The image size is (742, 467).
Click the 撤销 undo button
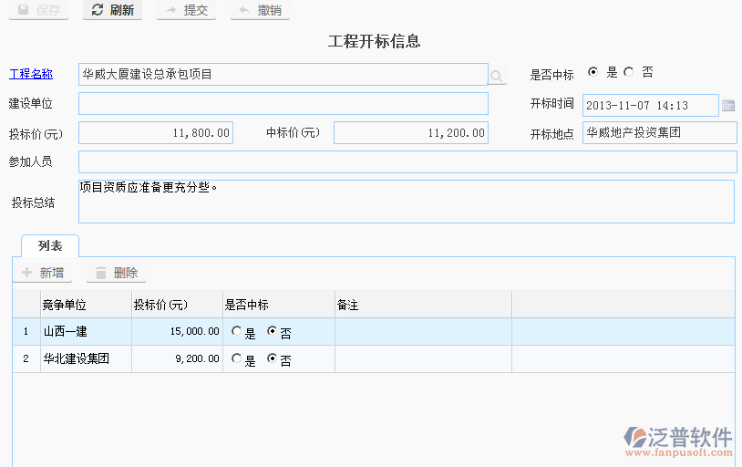click(x=260, y=11)
